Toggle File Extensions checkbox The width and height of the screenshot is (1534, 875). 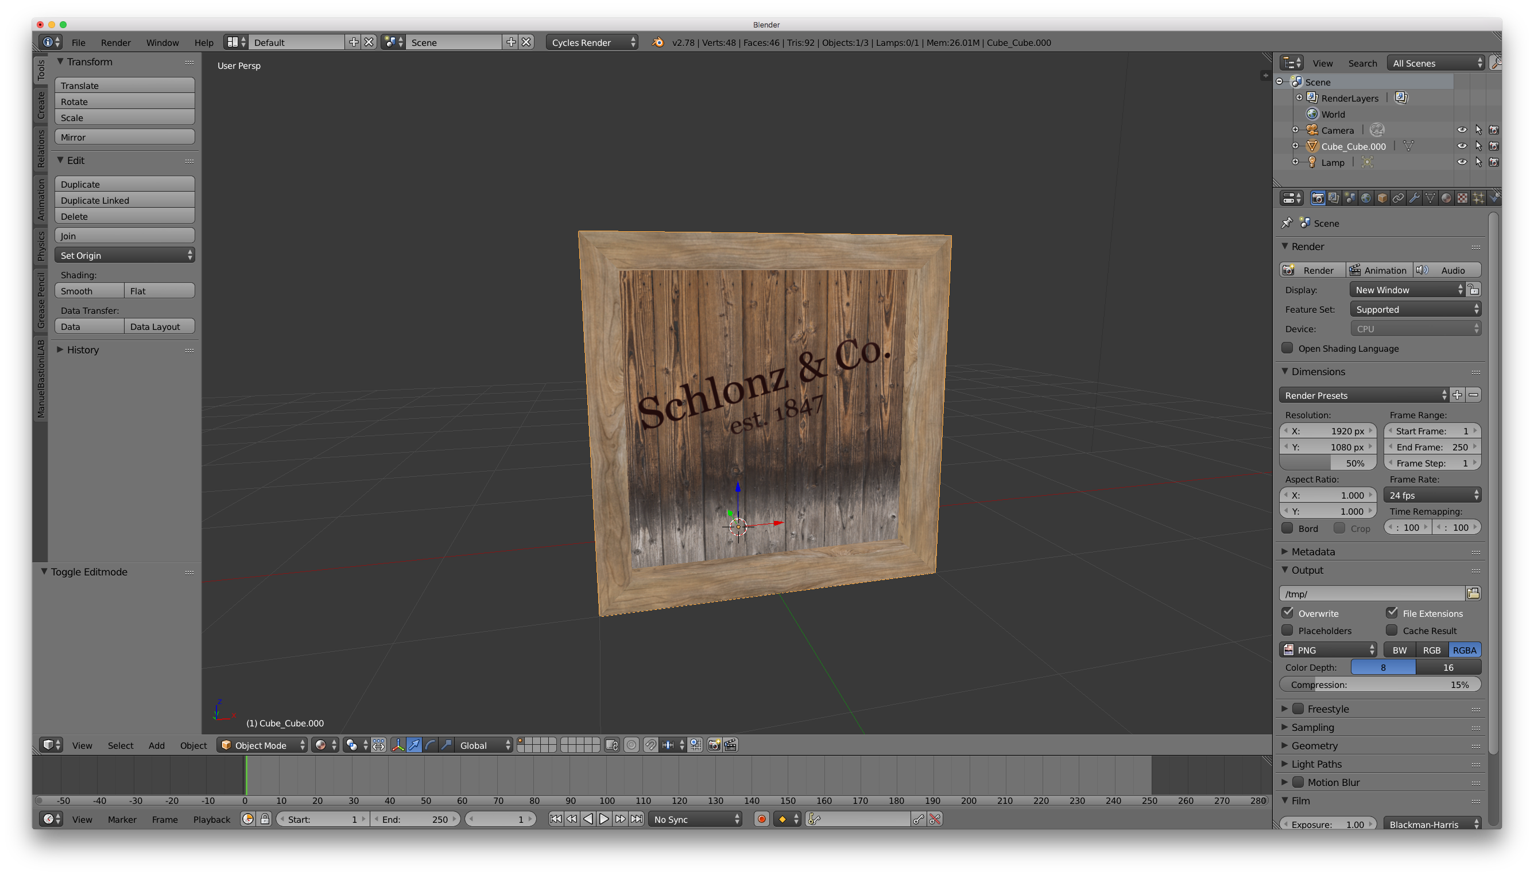click(x=1392, y=613)
